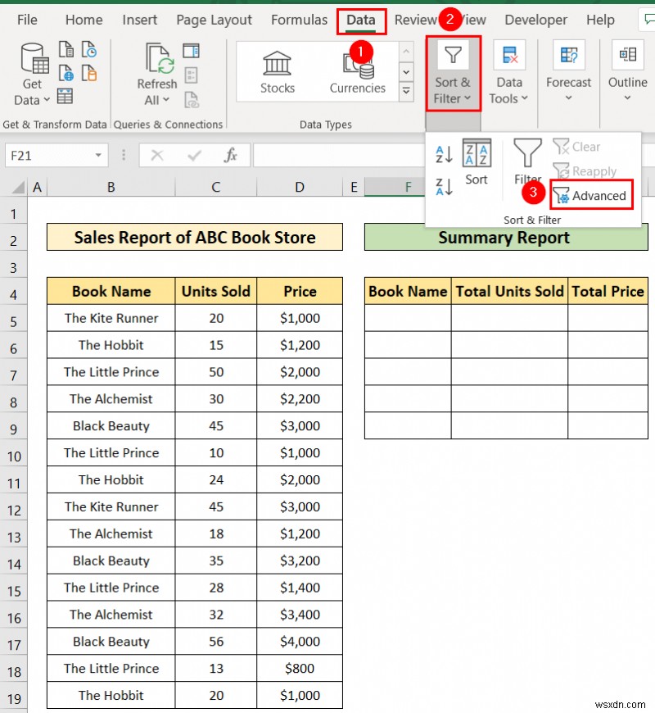The image size is (655, 713).
Task: Open the Developer tab
Action: pos(535,20)
